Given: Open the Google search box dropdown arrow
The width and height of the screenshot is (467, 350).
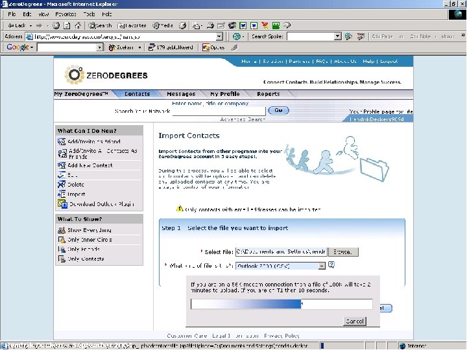Looking at the screenshot, I should pos(100,47).
